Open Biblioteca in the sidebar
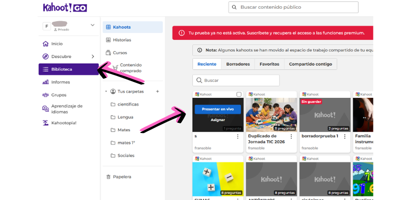411x200 pixels. click(69, 69)
